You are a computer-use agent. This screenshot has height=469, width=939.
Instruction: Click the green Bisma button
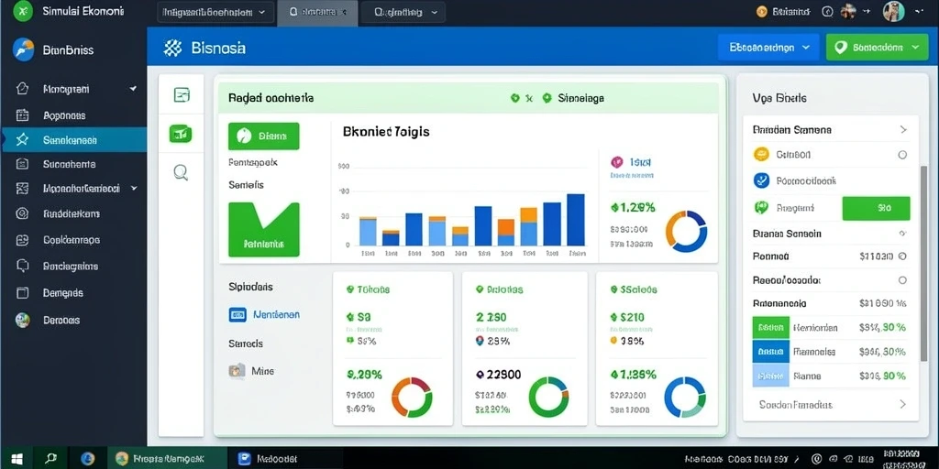pyautogui.click(x=263, y=136)
